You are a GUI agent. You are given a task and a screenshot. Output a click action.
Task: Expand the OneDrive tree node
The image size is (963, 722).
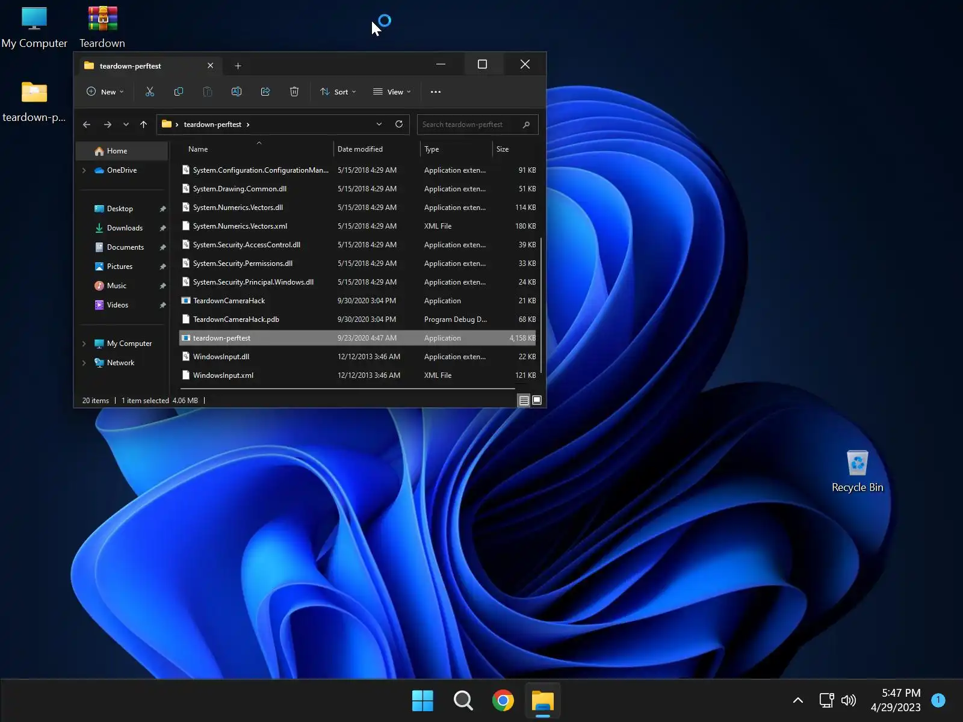(x=84, y=170)
